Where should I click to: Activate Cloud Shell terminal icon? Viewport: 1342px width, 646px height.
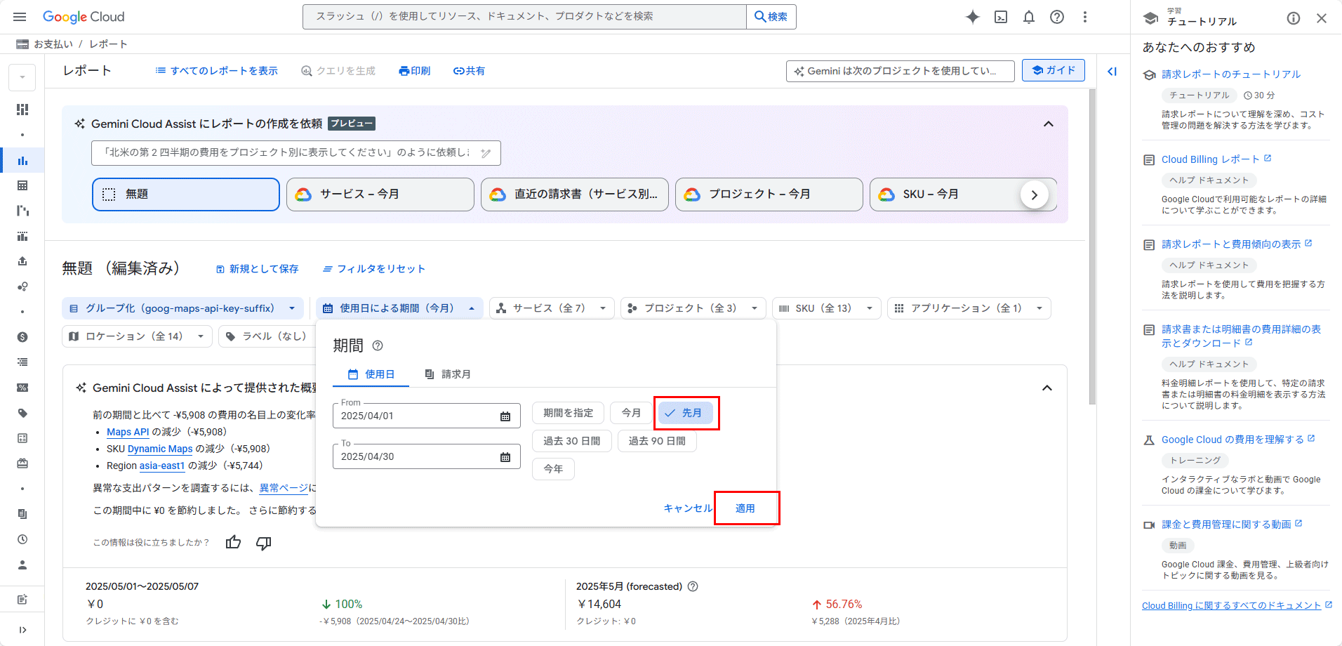click(1001, 17)
